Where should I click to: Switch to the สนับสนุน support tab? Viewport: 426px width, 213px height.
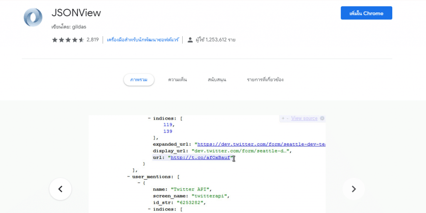point(217,80)
